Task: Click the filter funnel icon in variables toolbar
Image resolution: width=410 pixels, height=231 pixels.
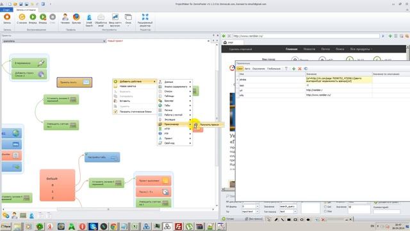Action: point(286,69)
